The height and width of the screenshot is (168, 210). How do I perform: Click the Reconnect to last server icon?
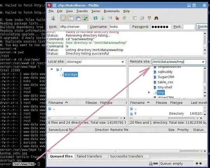coord(124,18)
